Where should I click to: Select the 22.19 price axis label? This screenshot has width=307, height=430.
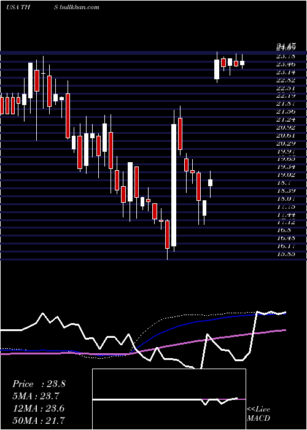[x=286, y=95]
